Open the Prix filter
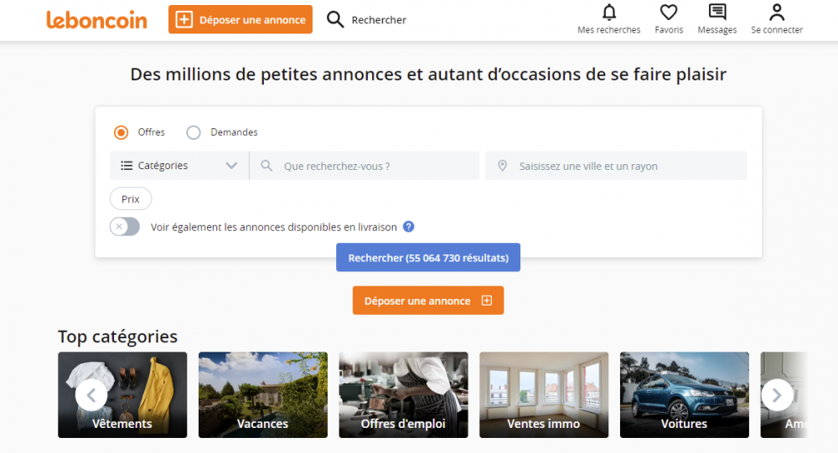Screen dimensions: 838x453 (x=131, y=199)
